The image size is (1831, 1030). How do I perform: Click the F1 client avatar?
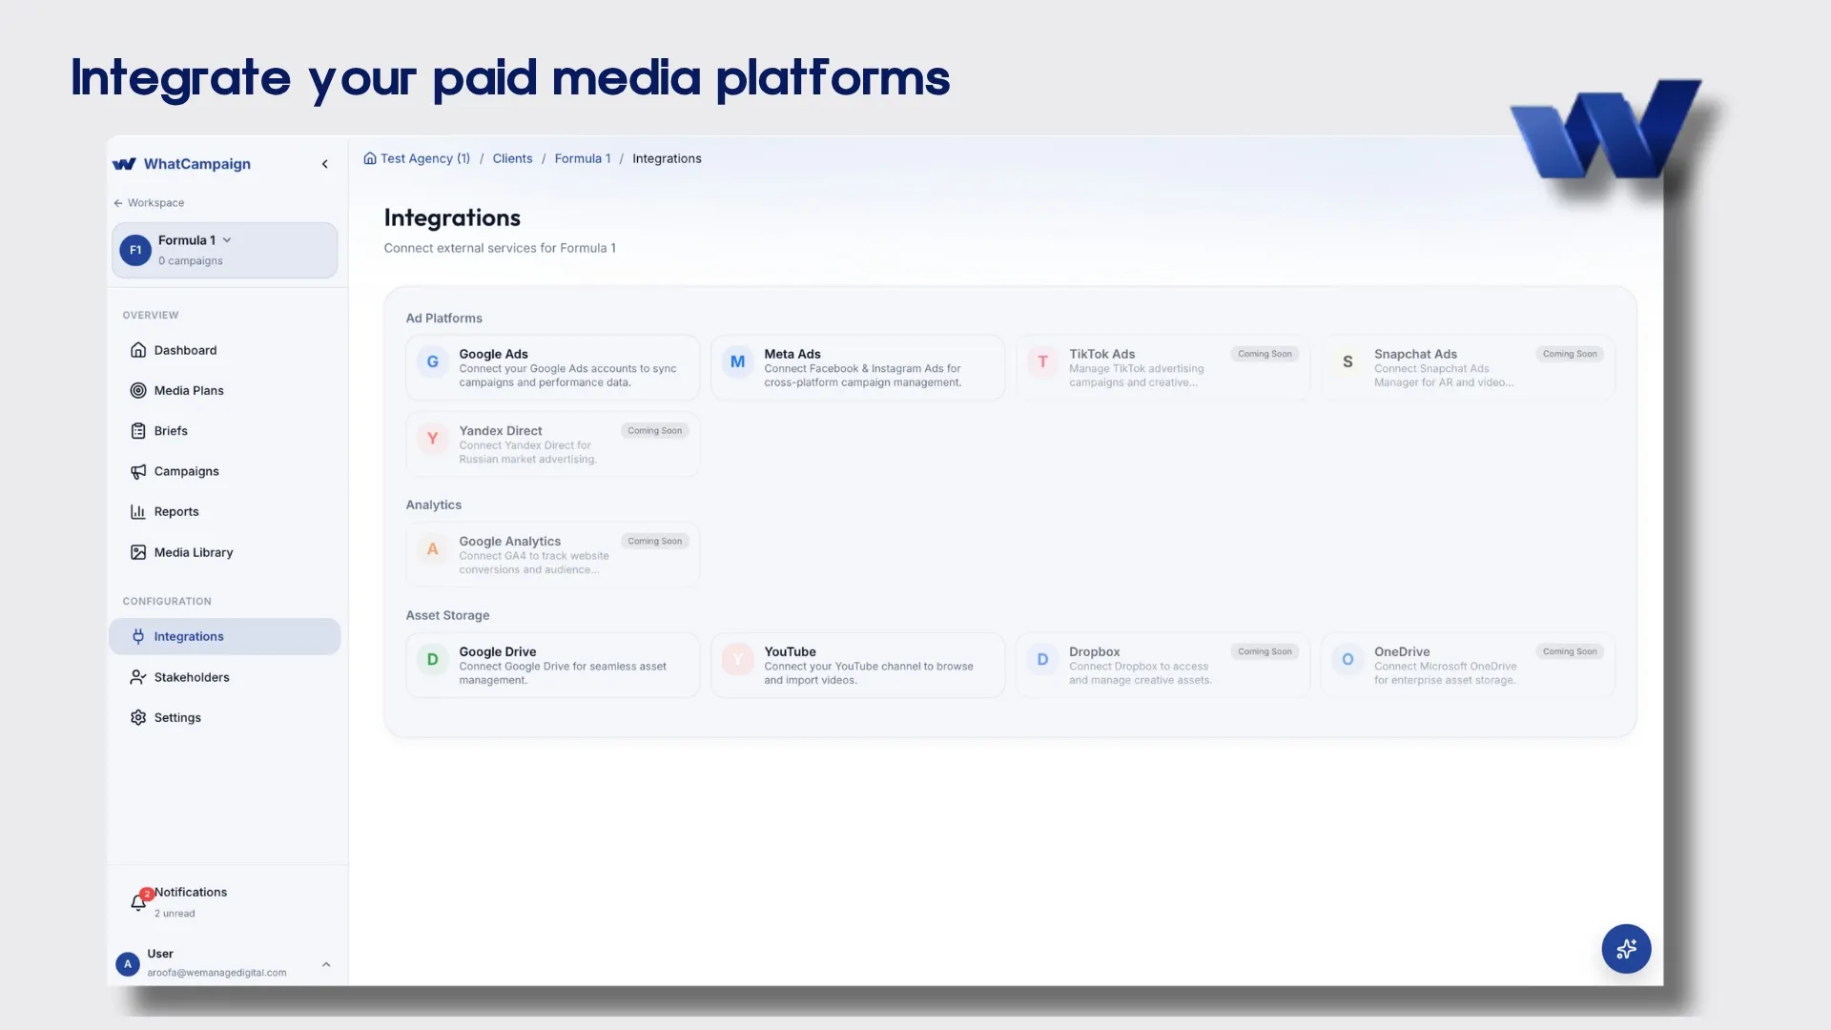[135, 250]
